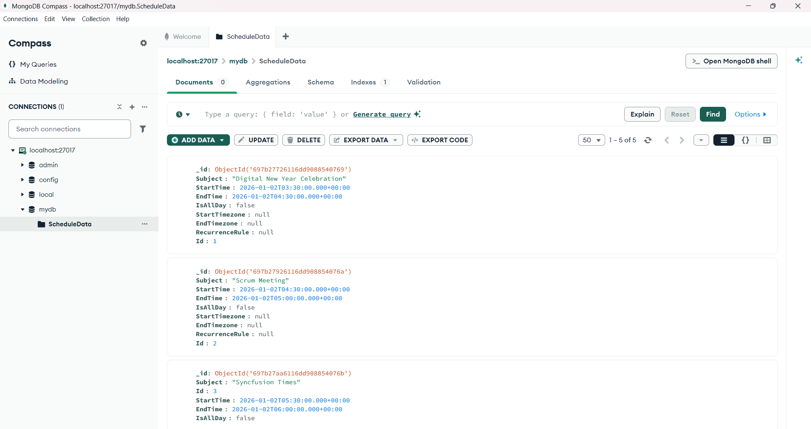Click the Generate query link
Image resolution: width=811 pixels, height=429 pixels.
pos(381,114)
